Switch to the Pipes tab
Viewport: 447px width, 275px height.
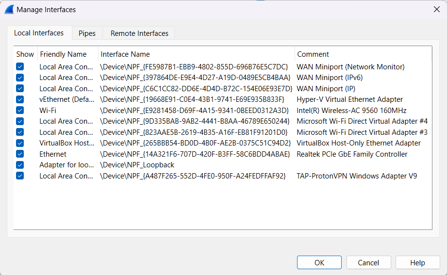(x=87, y=33)
